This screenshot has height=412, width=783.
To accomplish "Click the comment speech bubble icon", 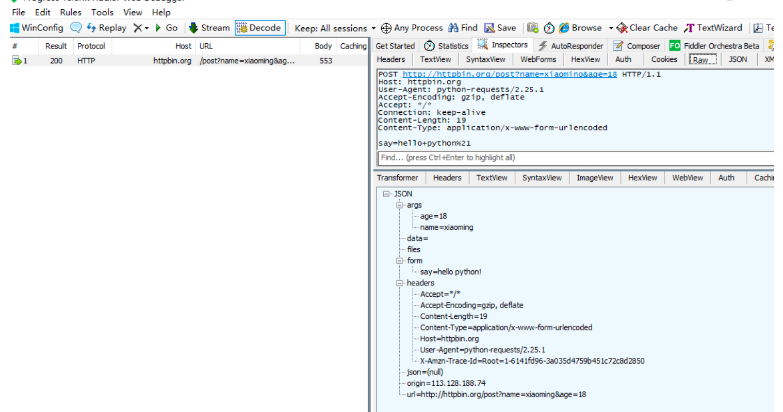I will [x=76, y=28].
